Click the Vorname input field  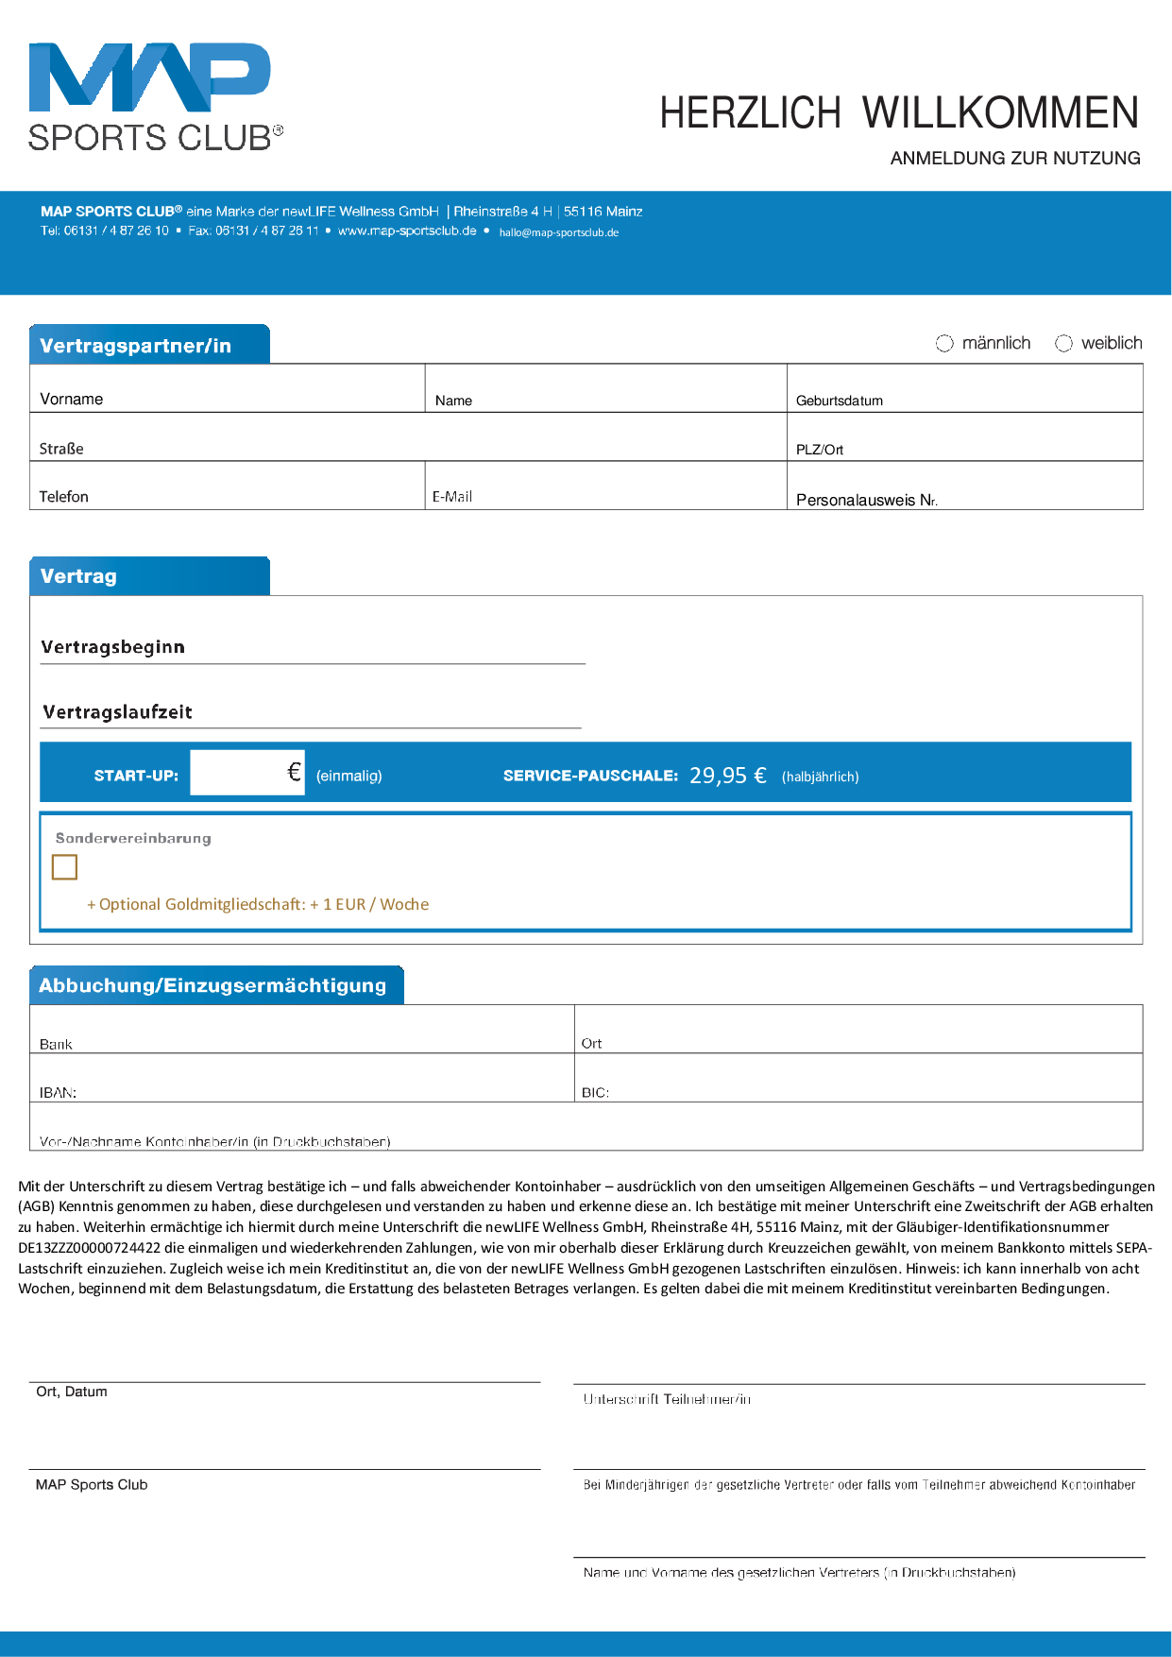228,388
